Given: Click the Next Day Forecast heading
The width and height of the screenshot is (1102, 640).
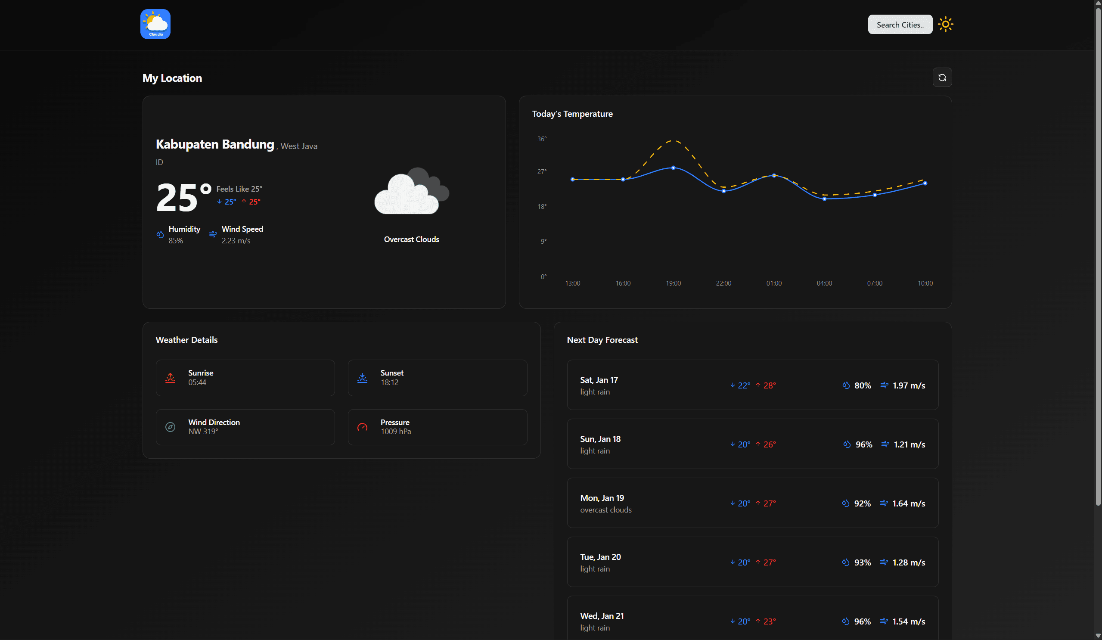Looking at the screenshot, I should point(602,340).
